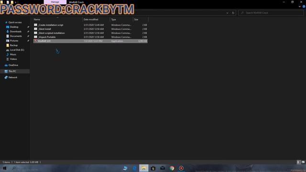Click the WinRAR 5.91 application icon
This screenshot has width=306, height=172.
pyautogui.click(x=35, y=41)
